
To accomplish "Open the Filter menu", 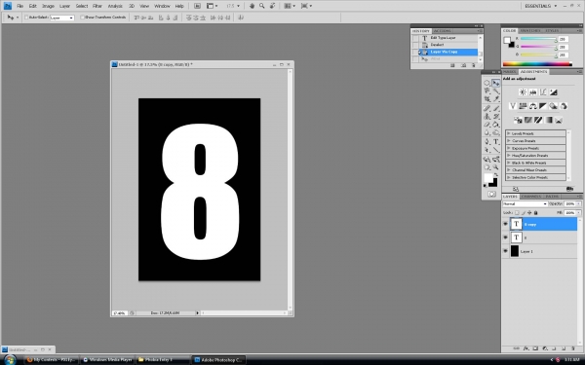I will pos(97,6).
